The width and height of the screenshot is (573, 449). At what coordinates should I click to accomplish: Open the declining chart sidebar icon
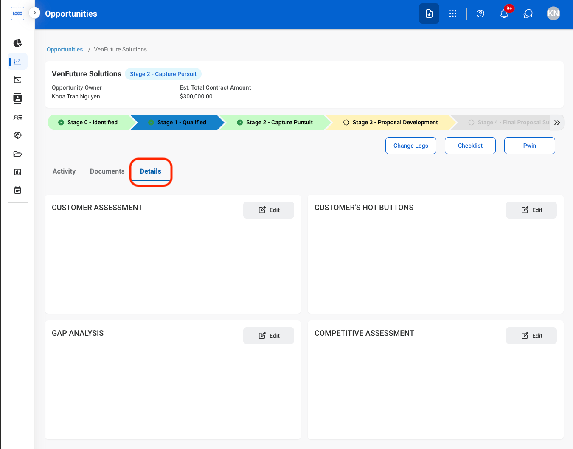pos(17,80)
